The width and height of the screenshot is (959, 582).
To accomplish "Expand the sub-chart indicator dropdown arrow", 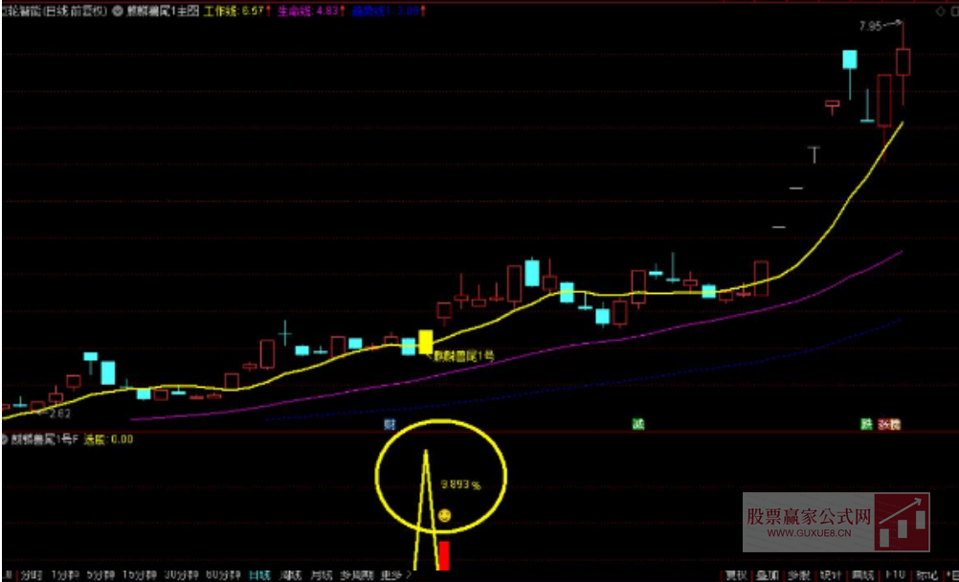I will (x=7, y=439).
